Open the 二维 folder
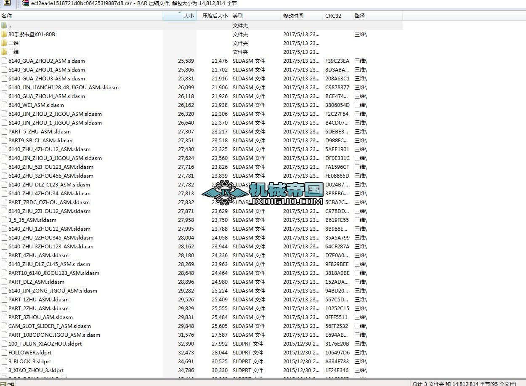The width and height of the screenshot is (526, 386). click(x=13, y=43)
